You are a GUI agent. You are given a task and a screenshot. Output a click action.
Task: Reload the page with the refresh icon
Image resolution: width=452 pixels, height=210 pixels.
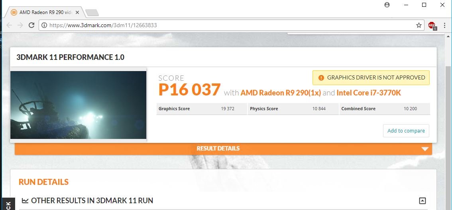tap(32, 25)
